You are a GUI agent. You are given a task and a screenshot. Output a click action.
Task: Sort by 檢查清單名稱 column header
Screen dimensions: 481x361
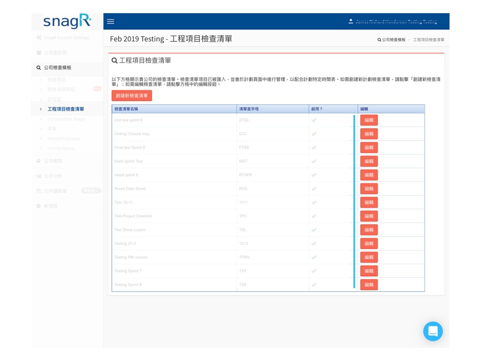tap(174, 109)
